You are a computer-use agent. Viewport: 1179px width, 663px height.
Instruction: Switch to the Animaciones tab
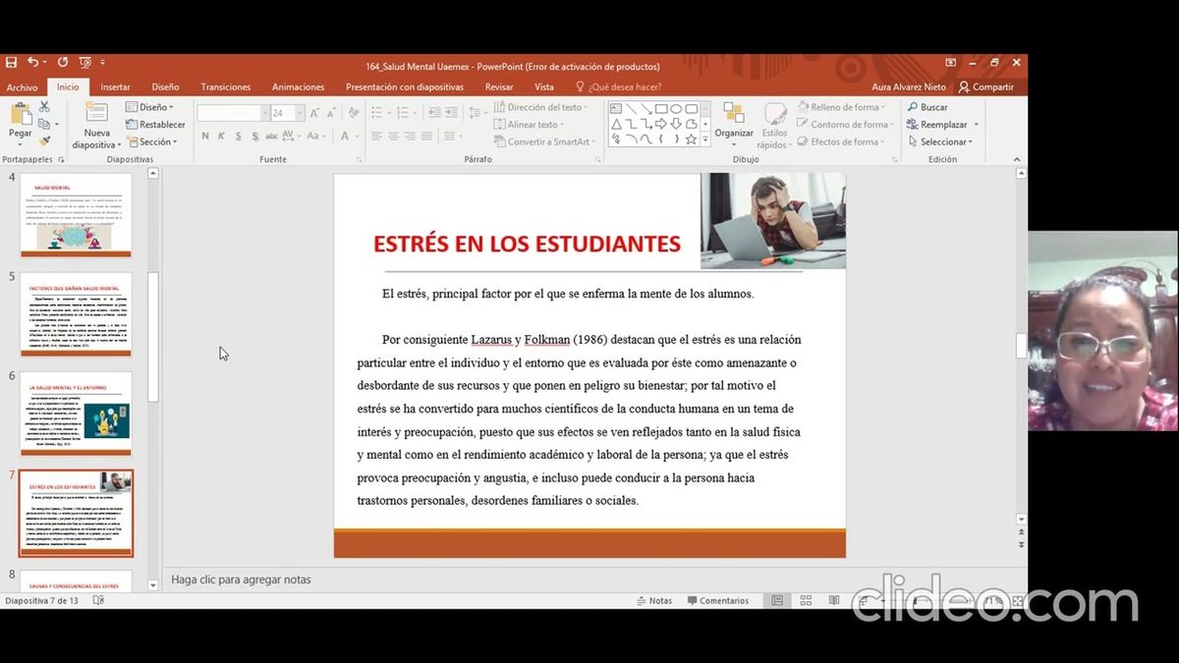[x=298, y=86]
